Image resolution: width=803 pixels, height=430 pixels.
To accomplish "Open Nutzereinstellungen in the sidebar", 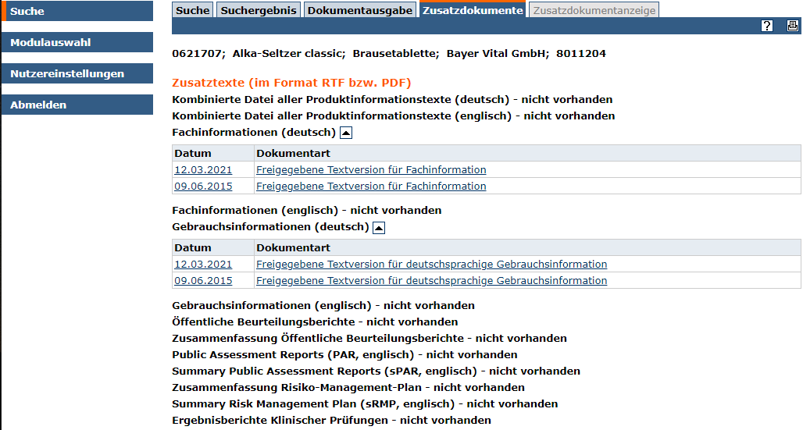I will pos(77,73).
